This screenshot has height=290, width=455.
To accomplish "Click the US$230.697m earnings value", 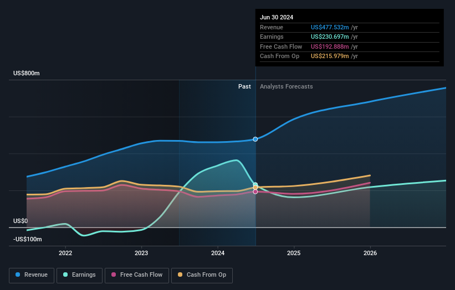I will [330, 37].
